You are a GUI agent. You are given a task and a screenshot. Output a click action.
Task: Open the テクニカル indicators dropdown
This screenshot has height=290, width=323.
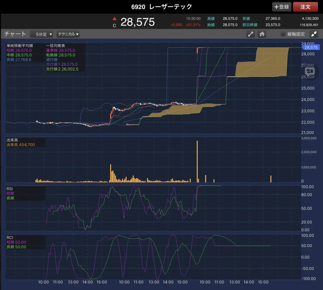[x=68, y=34]
